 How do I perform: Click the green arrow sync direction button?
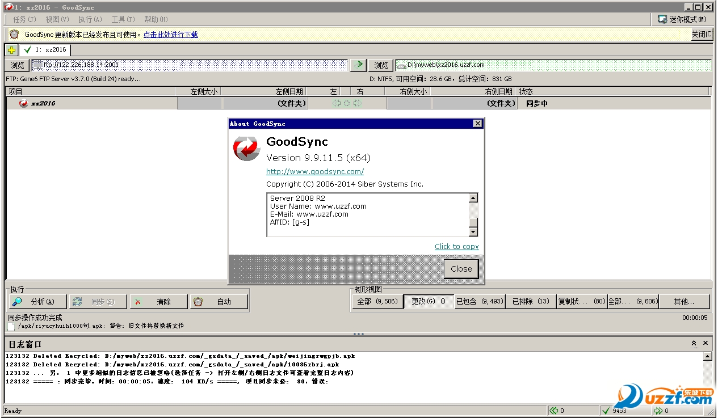[358, 65]
